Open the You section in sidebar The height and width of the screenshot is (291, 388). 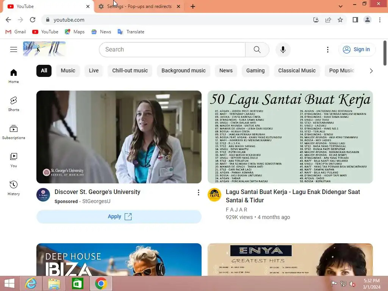14,160
